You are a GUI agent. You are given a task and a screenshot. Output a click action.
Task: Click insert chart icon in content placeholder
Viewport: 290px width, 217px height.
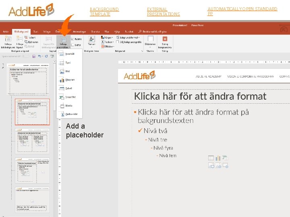[x=218, y=158]
